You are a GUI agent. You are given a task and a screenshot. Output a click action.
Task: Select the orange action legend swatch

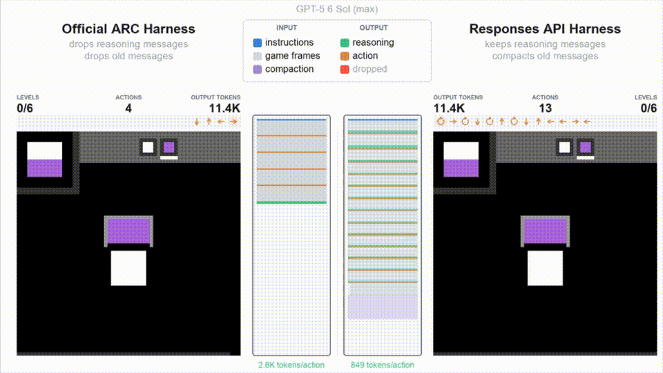point(345,56)
